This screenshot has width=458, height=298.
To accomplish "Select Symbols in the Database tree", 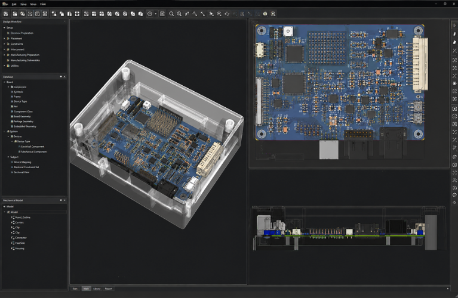I will 19,92.
